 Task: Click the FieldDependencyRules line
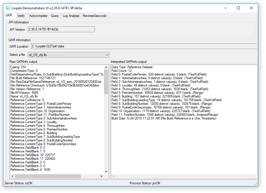coord(57,74)
